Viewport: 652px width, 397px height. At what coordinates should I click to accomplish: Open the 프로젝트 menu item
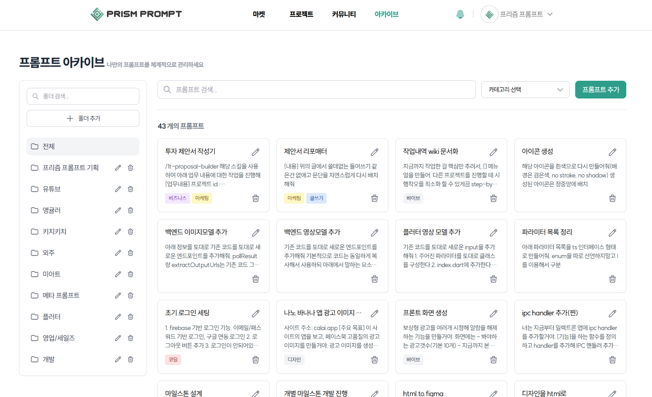coord(301,14)
